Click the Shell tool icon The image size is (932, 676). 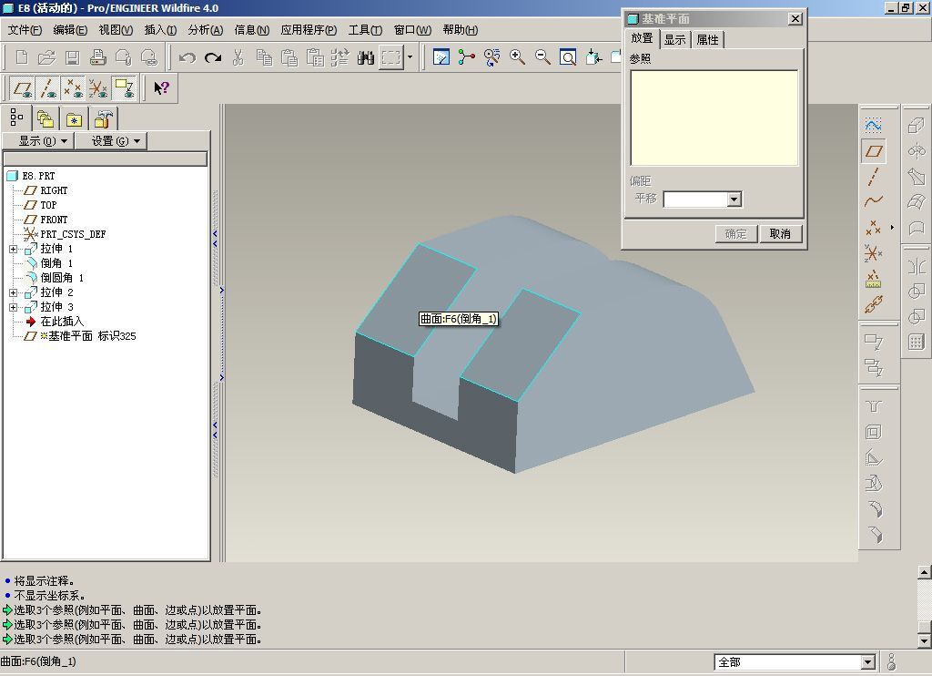[873, 432]
